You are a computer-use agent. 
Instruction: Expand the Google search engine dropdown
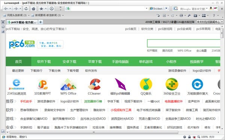point(207,9)
